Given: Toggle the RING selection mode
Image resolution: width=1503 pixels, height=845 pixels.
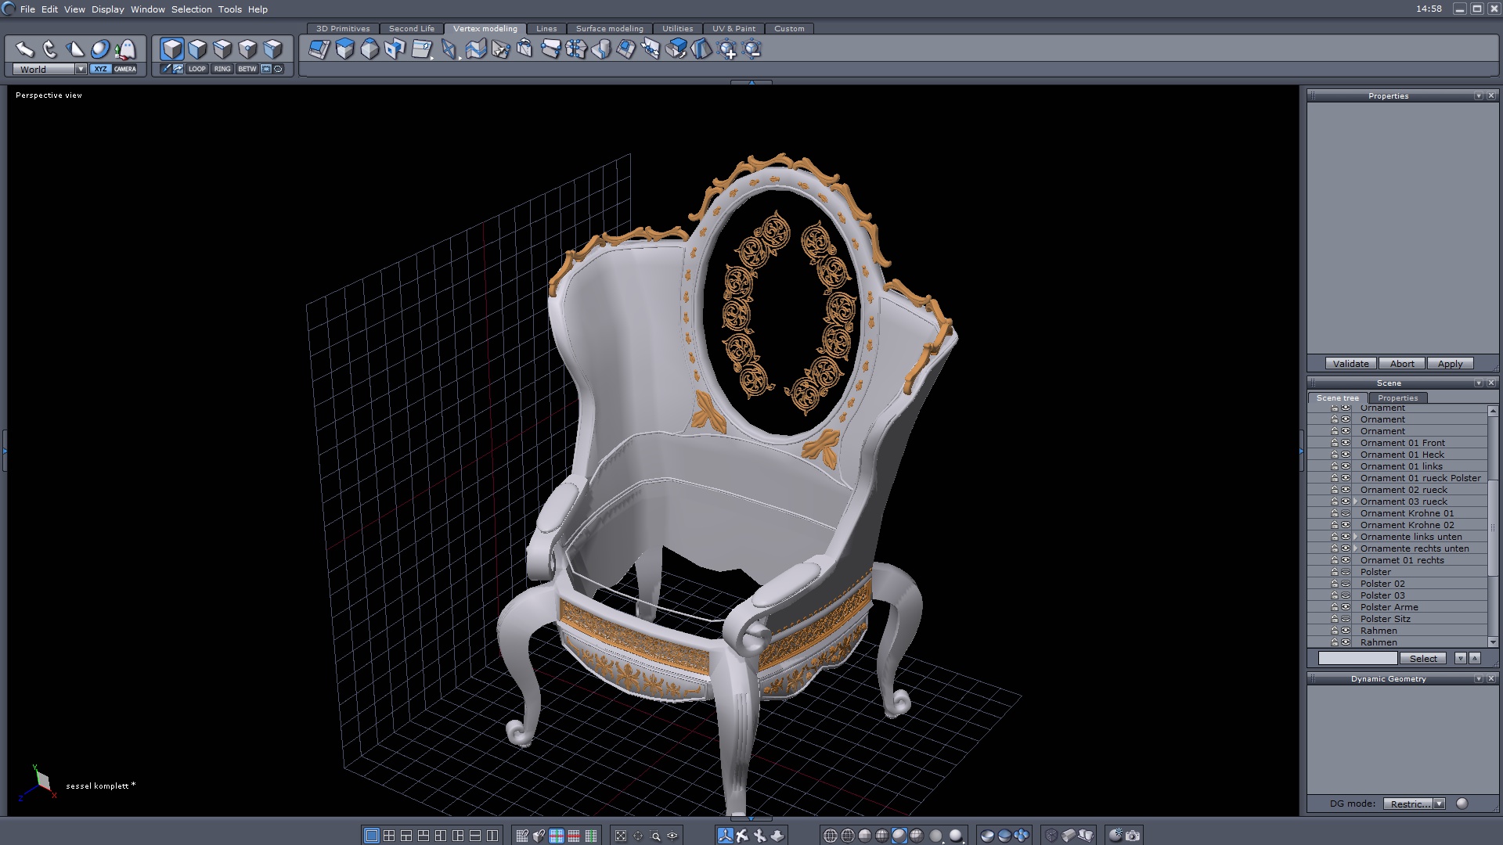Looking at the screenshot, I should point(222,69).
